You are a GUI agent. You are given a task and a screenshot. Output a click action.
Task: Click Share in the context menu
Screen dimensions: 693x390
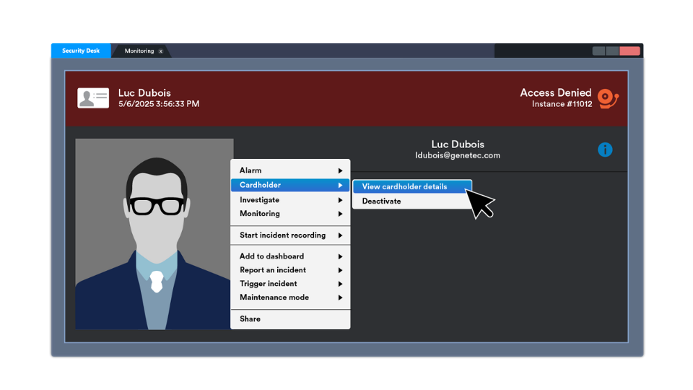coord(250,319)
